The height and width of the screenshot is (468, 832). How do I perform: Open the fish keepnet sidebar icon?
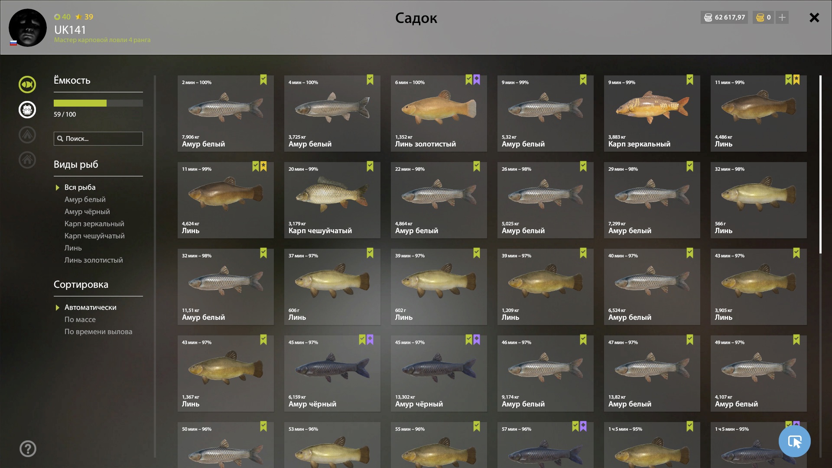tap(27, 84)
